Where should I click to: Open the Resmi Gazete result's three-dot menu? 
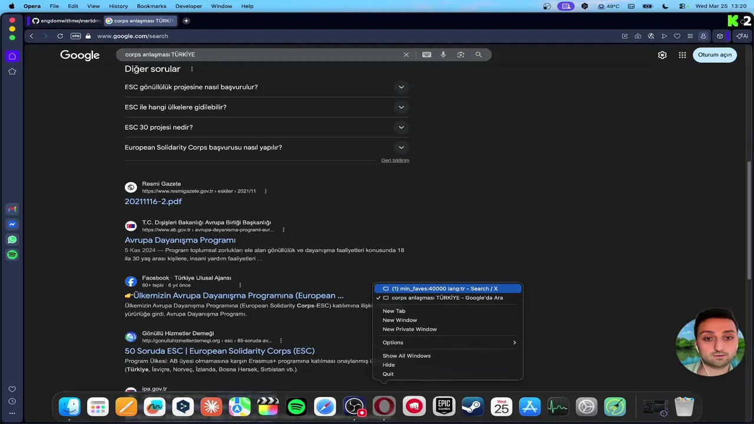pyautogui.click(x=266, y=191)
